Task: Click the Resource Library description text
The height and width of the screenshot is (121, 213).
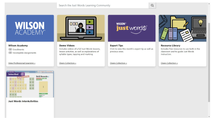Action: [180, 52]
